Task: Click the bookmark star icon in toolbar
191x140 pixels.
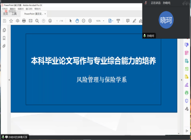Action: [11, 21]
